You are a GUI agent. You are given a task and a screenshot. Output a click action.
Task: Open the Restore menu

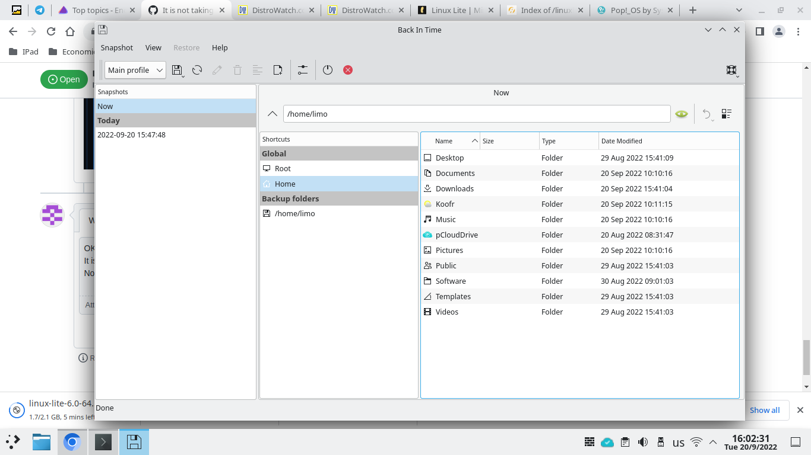pyautogui.click(x=186, y=47)
